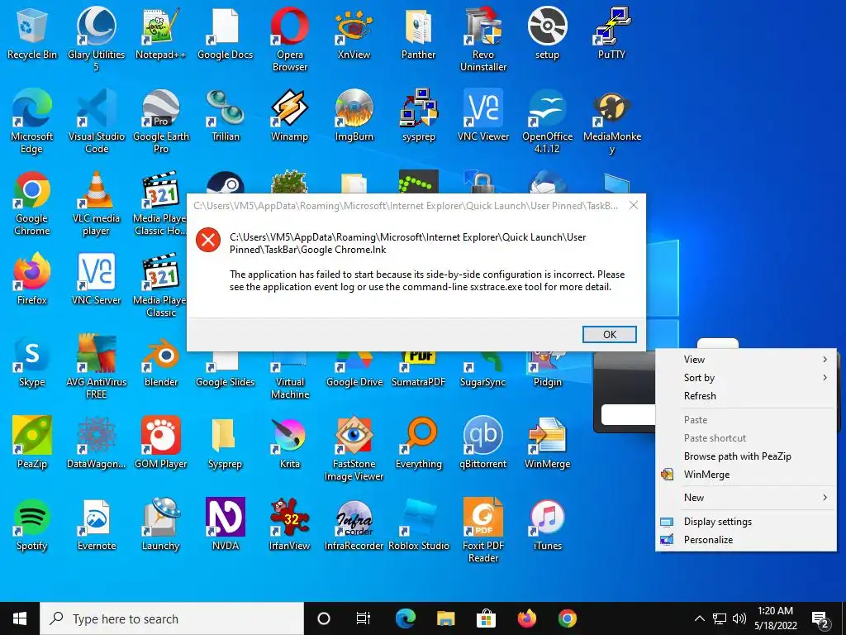Select the AVG AntiVirus FREE icon
Viewport: 846px width, 635px height.
click(x=96, y=366)
